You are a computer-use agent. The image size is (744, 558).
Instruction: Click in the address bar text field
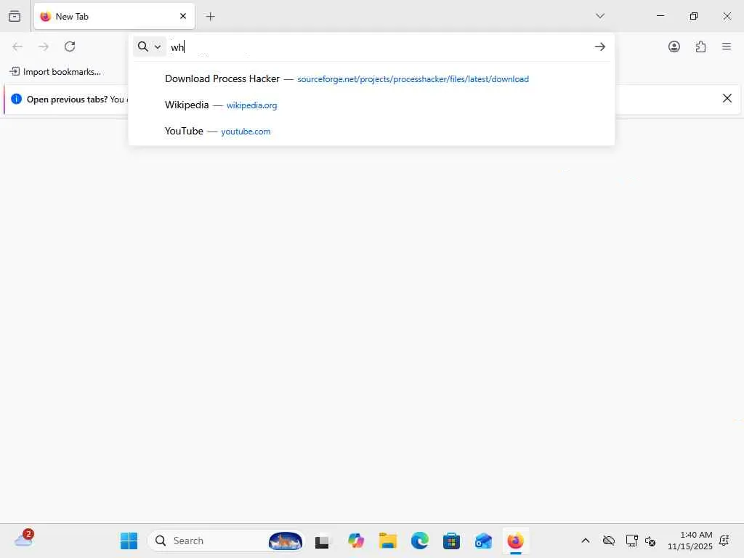379,46
